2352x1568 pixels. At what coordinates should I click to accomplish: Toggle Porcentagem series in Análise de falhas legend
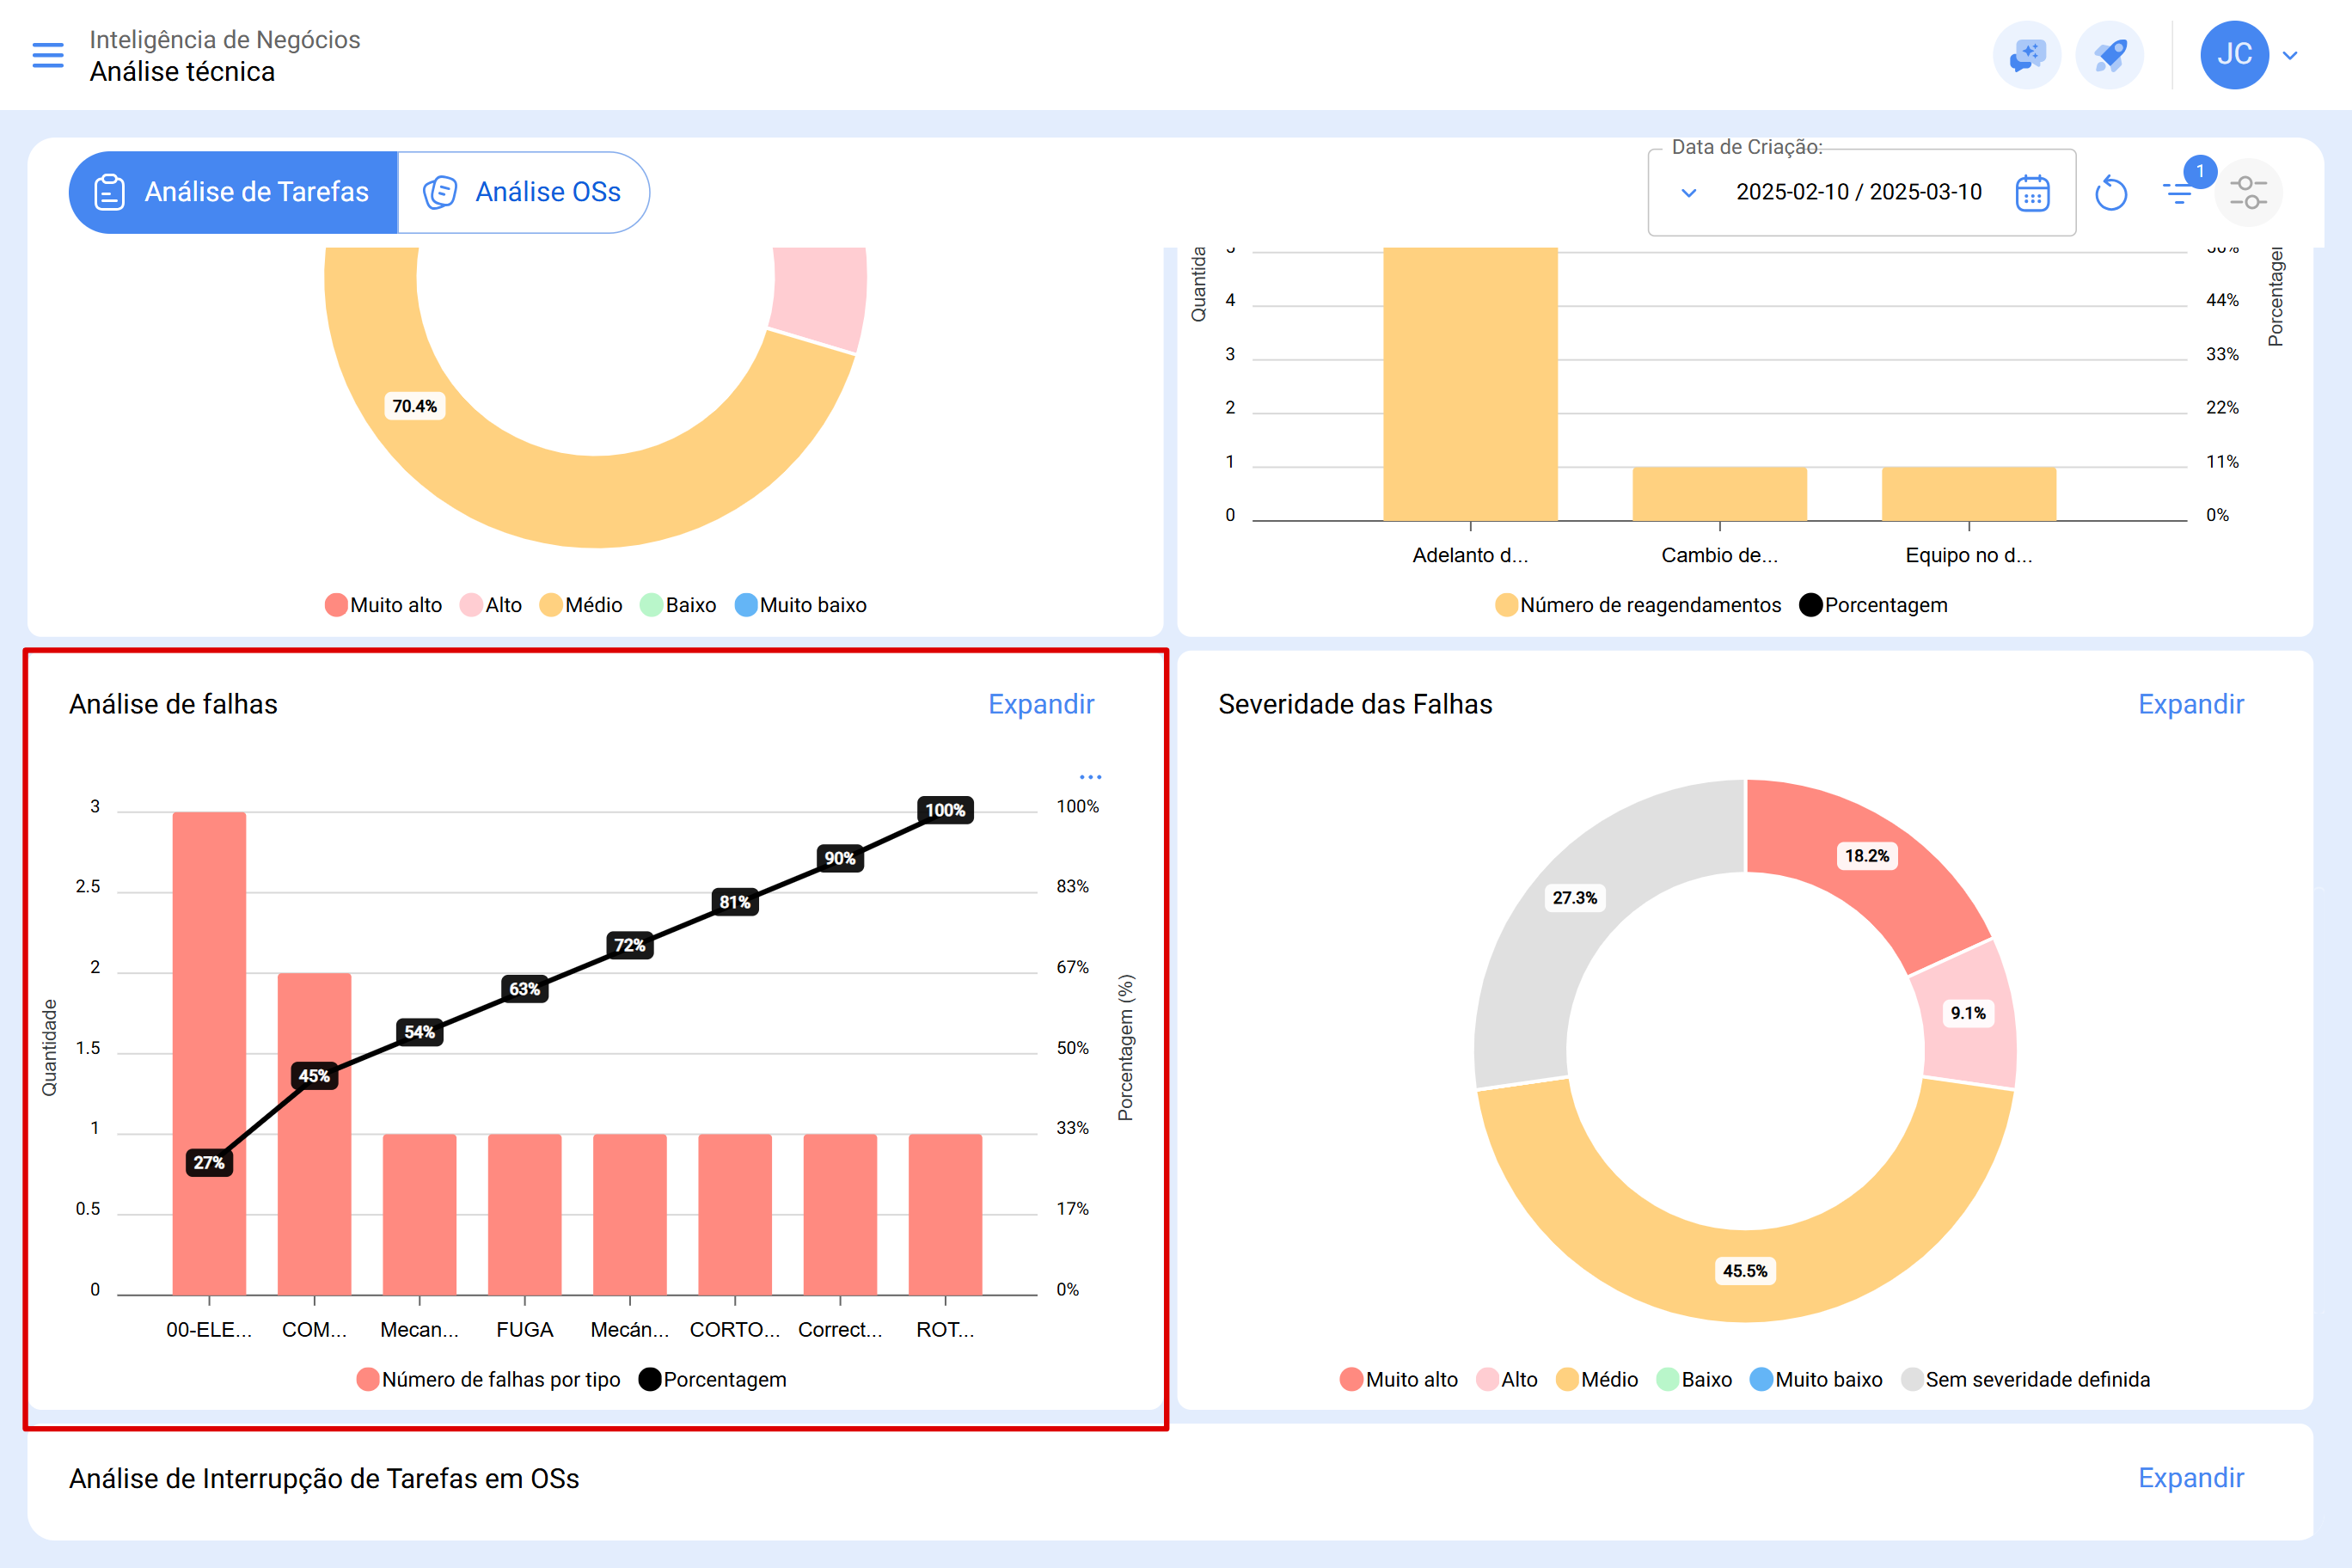click(x=712, y=1379)
